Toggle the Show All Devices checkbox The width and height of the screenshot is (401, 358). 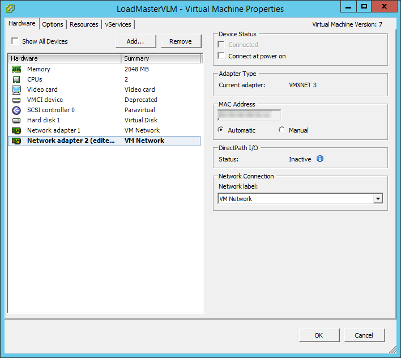coord(15,41)
